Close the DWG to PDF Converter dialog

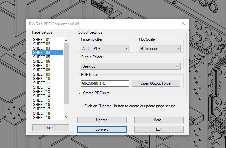coord(183,24)
